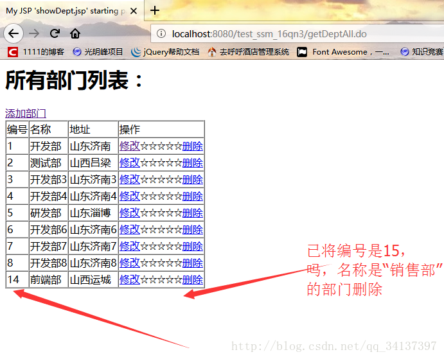This screenshot has width=444, height=359.
Task: Click 删除 for 开发部4 row
Action: (193, 197)
